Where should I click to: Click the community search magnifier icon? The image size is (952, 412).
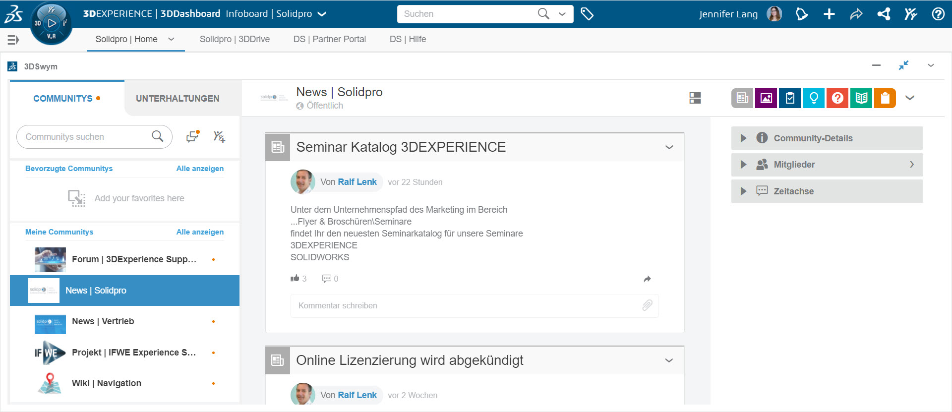157,136
